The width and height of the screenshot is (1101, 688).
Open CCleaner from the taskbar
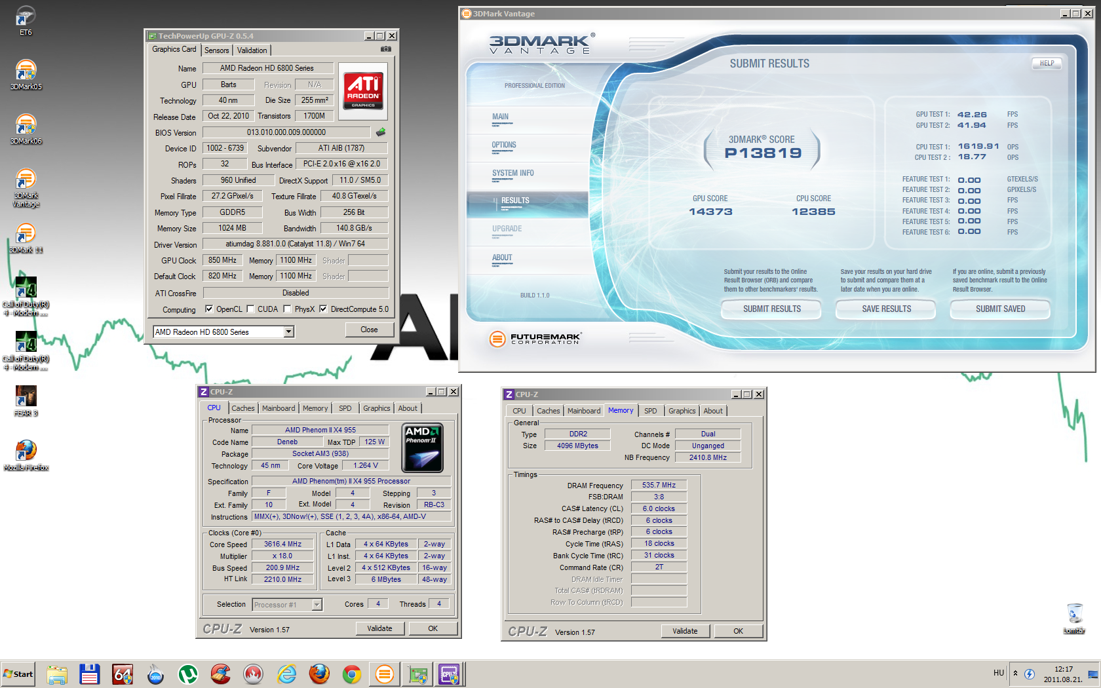pos(221,674)
